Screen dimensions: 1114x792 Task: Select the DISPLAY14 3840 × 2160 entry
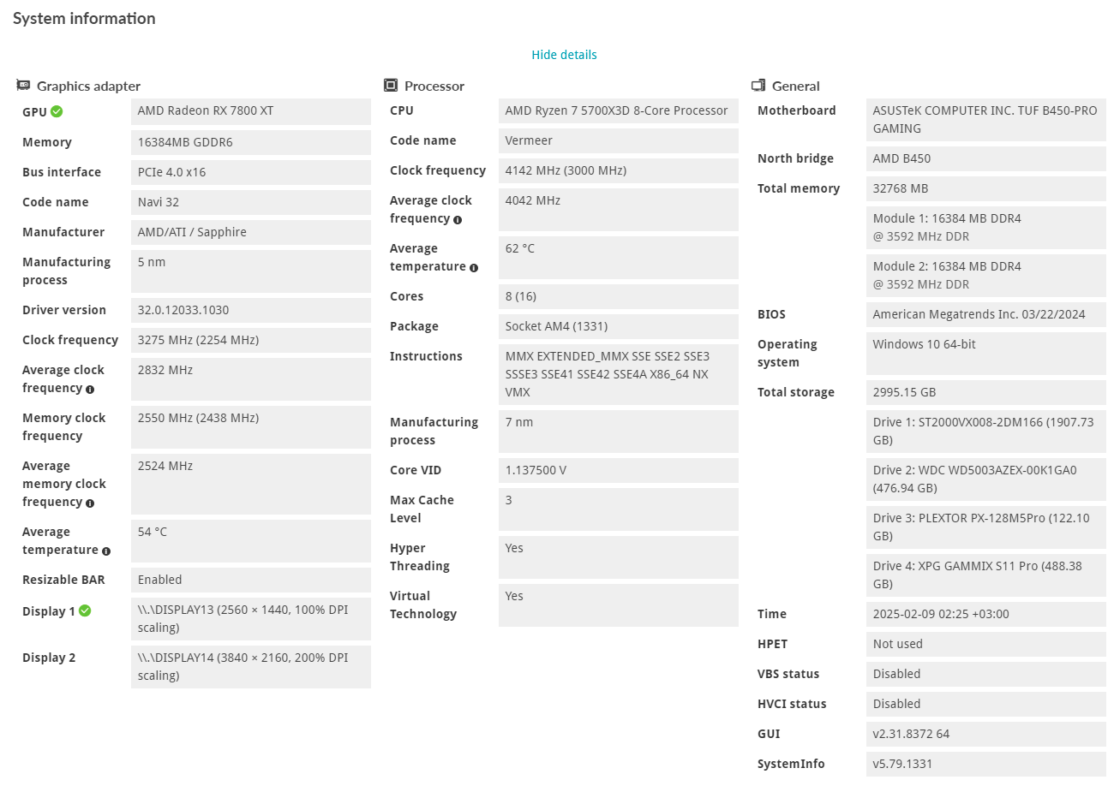(251, 667)
